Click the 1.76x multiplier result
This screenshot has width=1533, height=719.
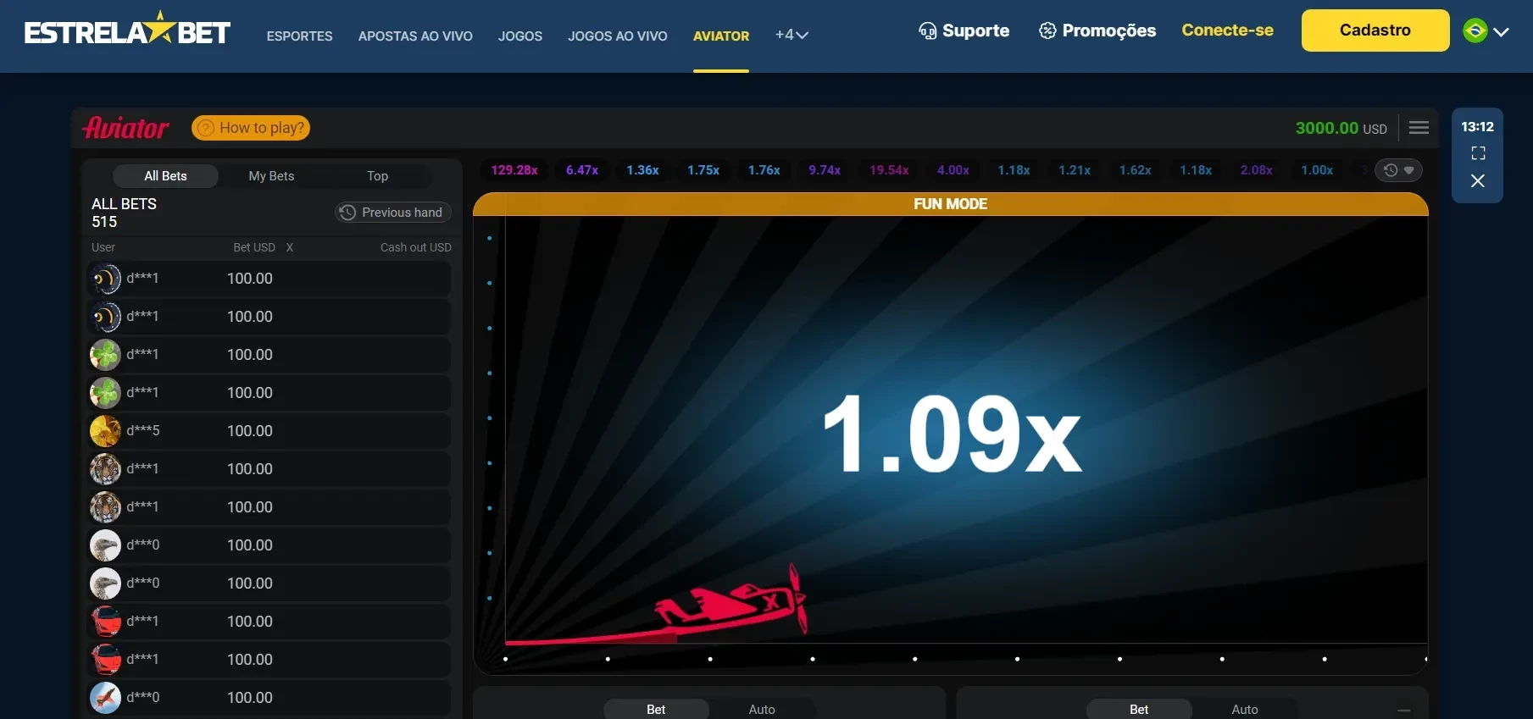pyautogui.click(x=764, y=170)
